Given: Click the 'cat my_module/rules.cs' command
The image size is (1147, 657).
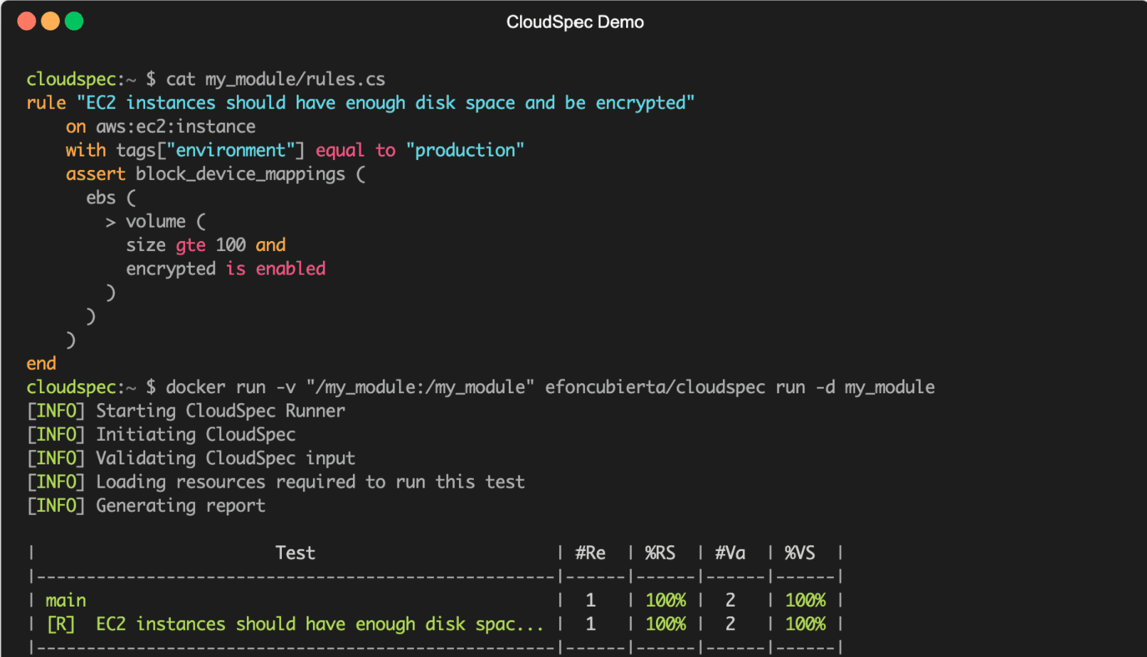Looking at the screenshot, I should pos(275,79).
